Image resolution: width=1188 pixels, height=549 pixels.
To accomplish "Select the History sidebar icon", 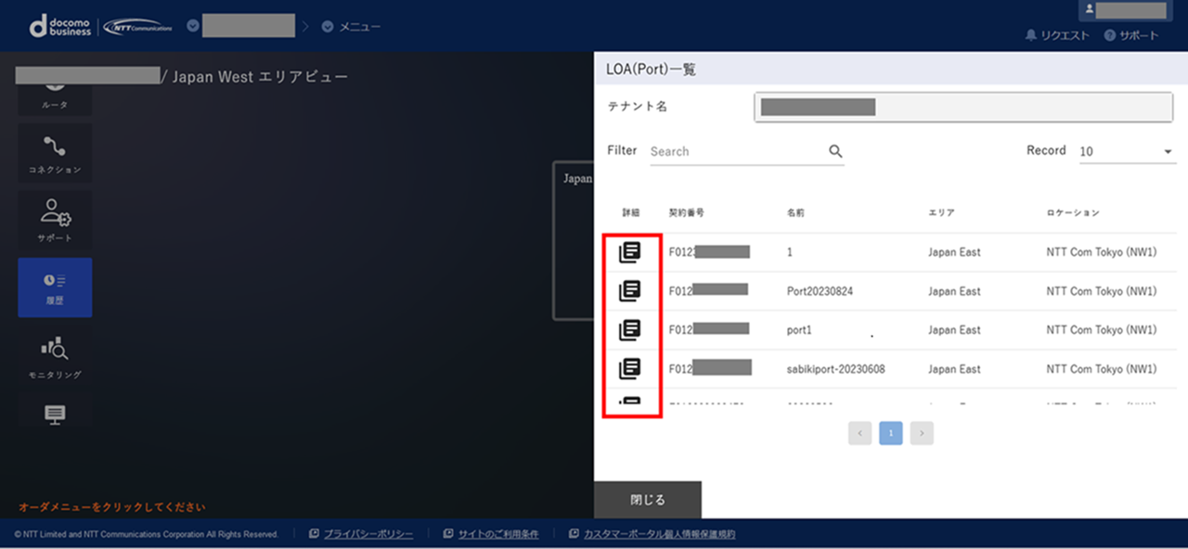I will coord(55,287).
